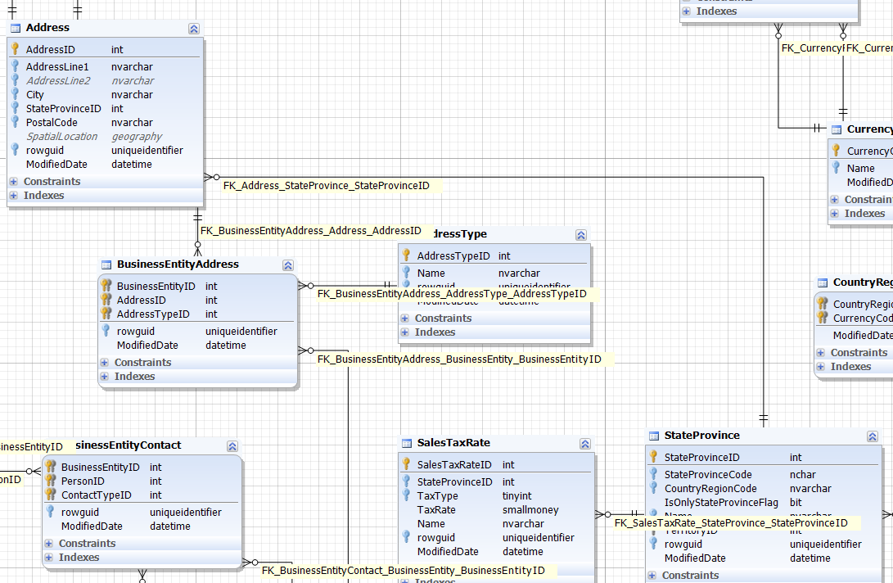Expand Constraints in BusinessEntityContact table

(49, 544)
